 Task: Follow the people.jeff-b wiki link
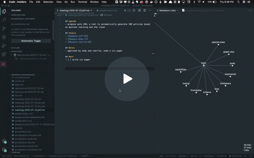[x=78, y=36]
